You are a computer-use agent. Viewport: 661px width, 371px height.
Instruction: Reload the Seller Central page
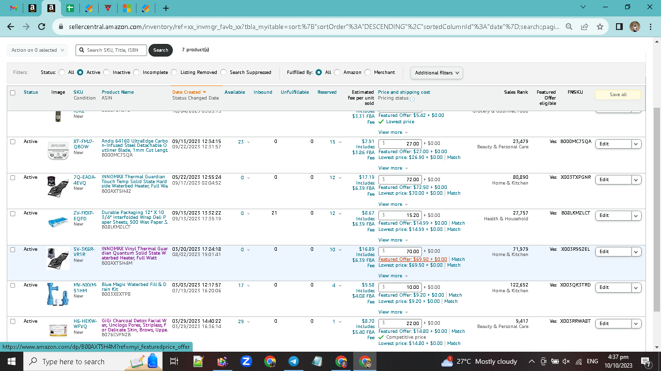pos(42,27)
